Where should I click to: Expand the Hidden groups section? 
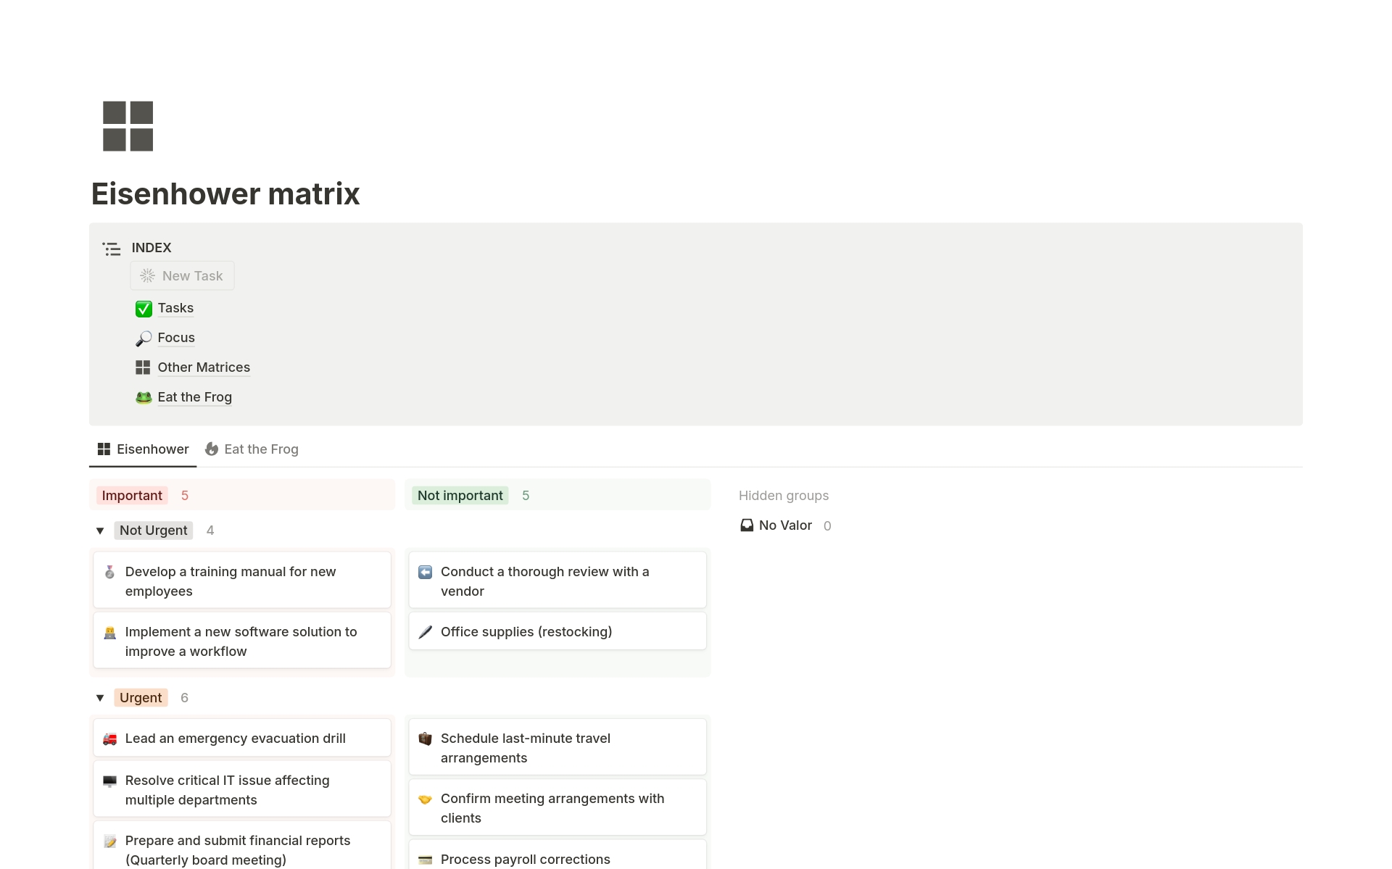click(783, 494)
